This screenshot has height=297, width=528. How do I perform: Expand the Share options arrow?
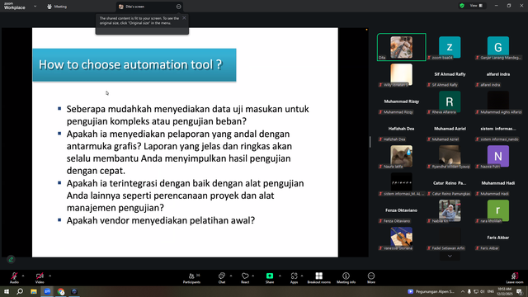pyautogui.click(x=280, y=276)
